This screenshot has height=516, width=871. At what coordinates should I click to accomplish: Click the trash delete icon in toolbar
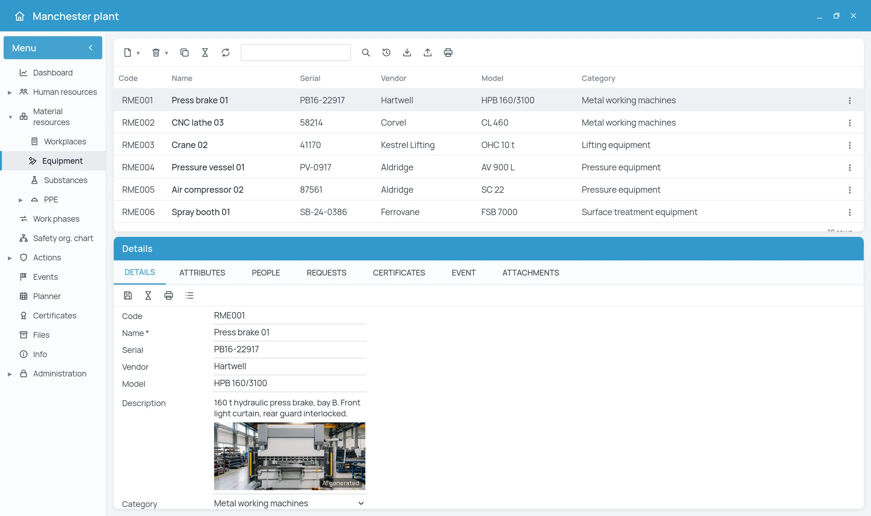156,53
